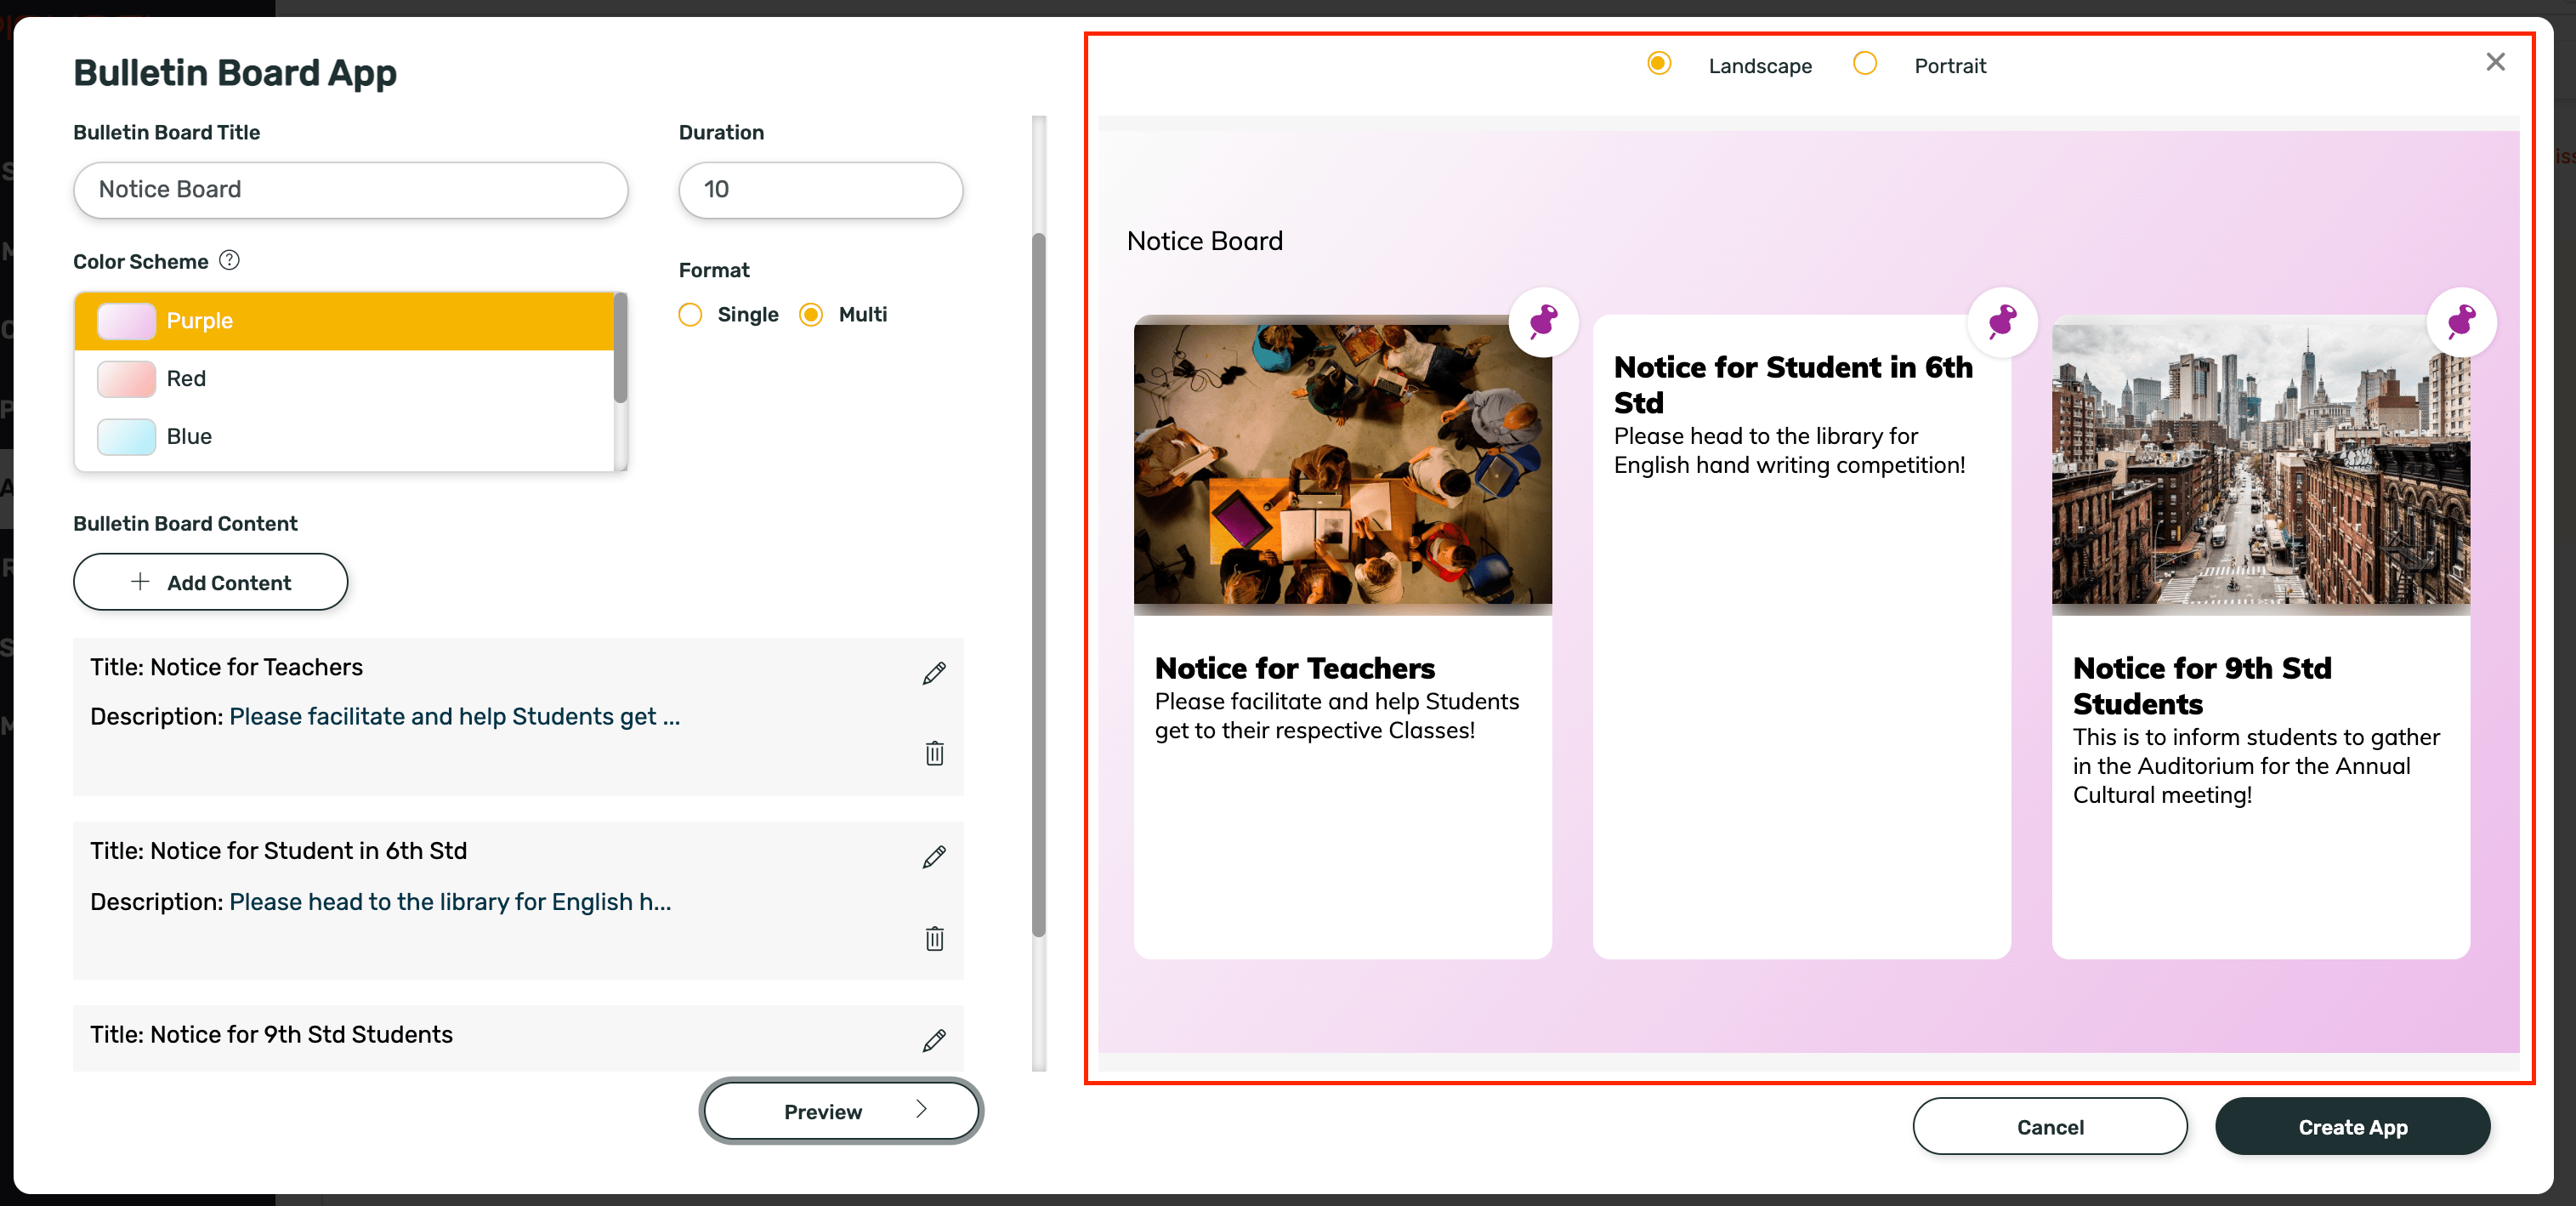The image size is (2576, 1206).
Task: Click the Add Content button
Action: pos(210,582)
